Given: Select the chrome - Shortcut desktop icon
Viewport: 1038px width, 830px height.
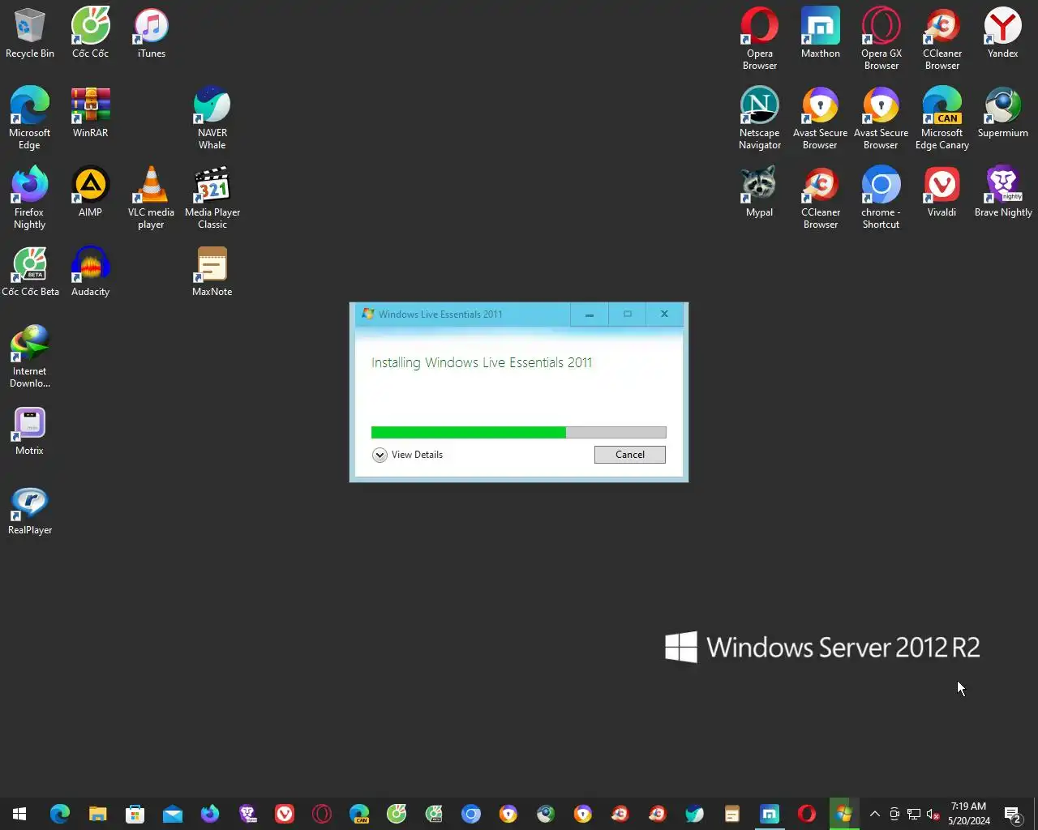Looking at the screenshot, I should click(x=881, y=198).
